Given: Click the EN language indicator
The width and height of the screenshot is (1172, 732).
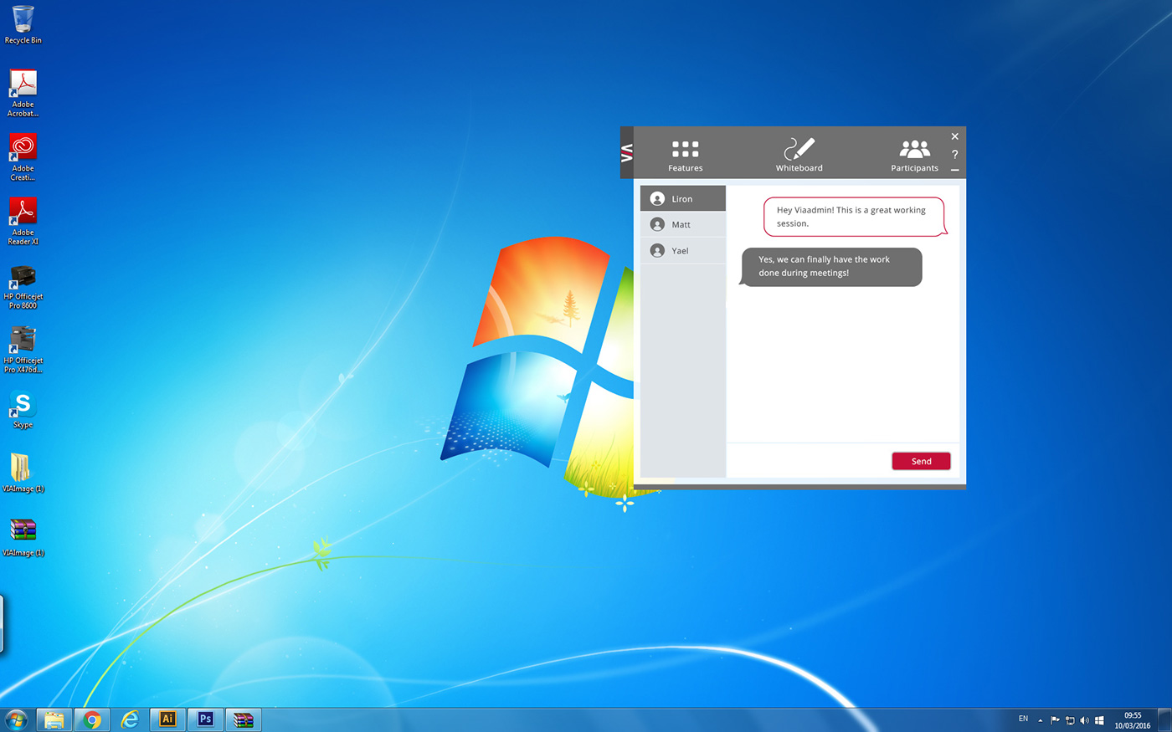Looking at the screenshot, I should click(1023, 719).
